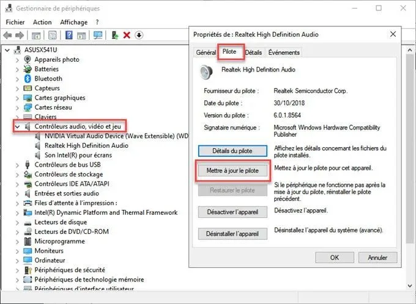416x304 pixels.
Task: Click the Cartes réseau category icon
Action: click(28, 107)
